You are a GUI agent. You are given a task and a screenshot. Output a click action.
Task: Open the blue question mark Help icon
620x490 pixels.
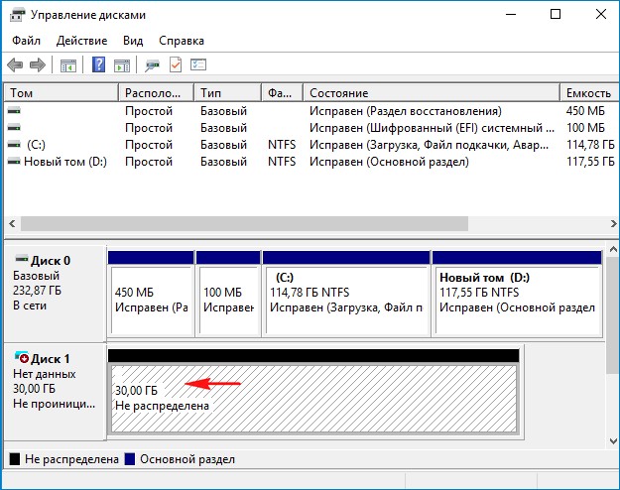98,64
